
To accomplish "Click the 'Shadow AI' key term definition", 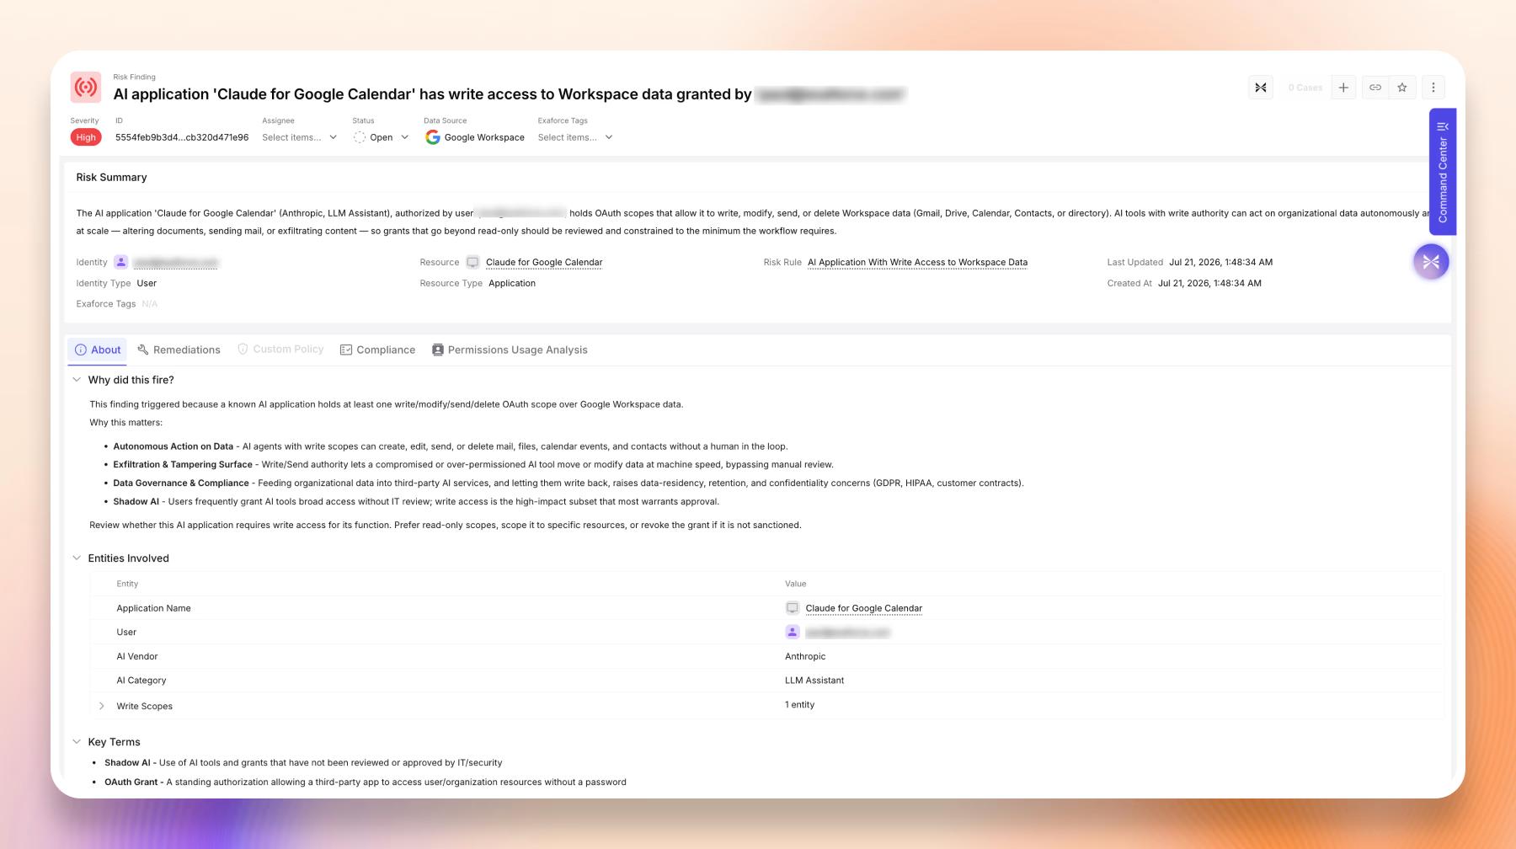I will click(303, 763).
